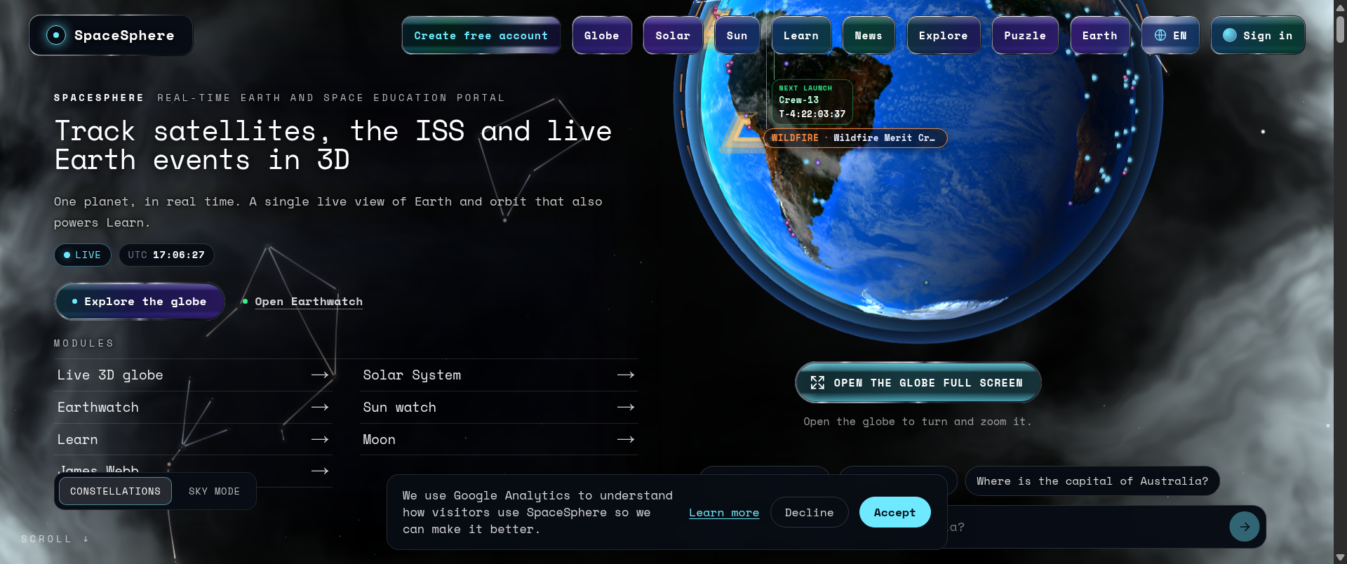The image size is (1347, 564).
Task: Open the Globe nav item
Action: [602, 35]
